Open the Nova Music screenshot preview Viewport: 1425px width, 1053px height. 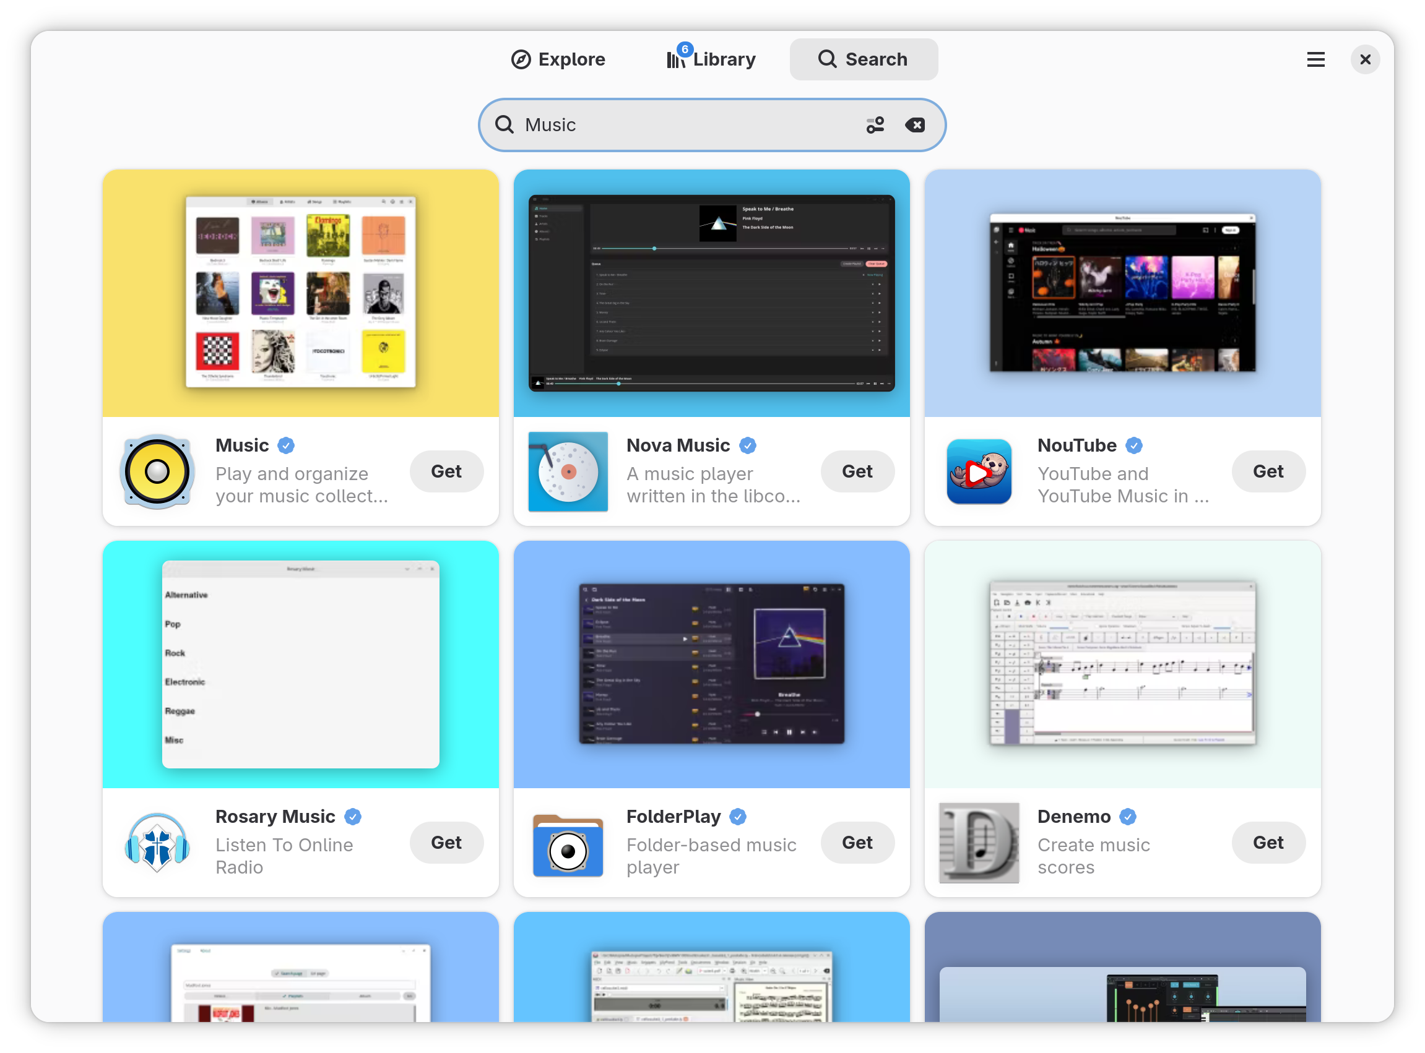711,293
